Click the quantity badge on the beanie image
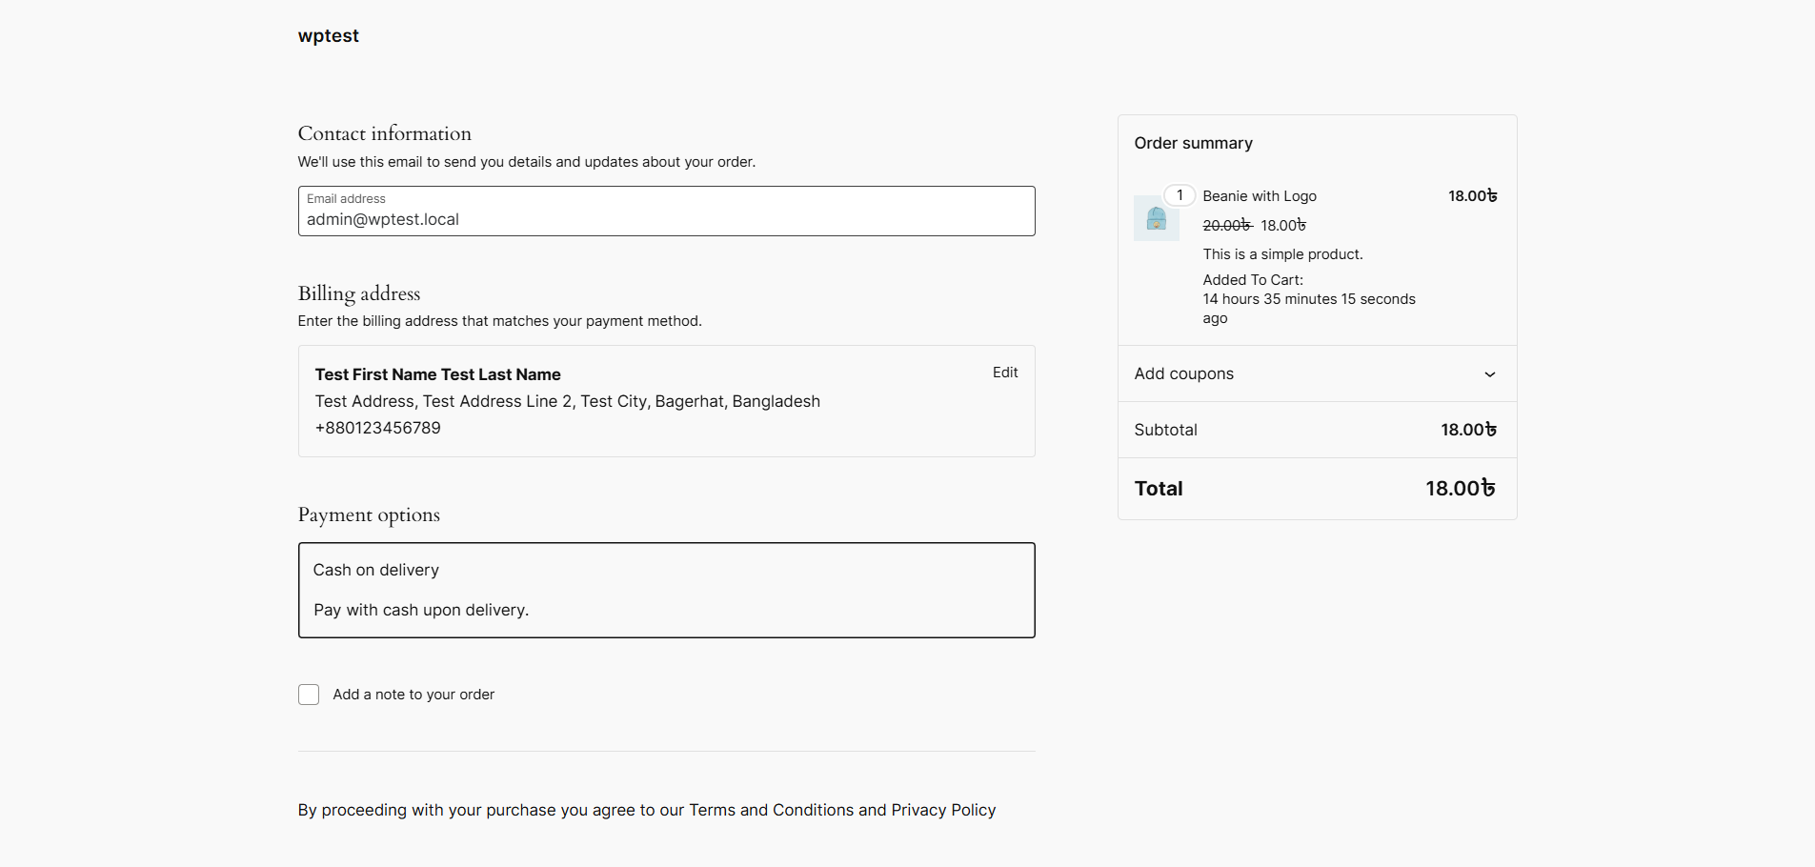The width and height of the screenshot is (1815, 867). (x=1180, y=195)
